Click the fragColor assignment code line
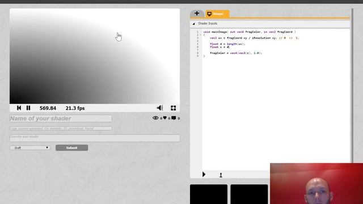The height and width of the screenshot is (204, 363). pos(236,53)
